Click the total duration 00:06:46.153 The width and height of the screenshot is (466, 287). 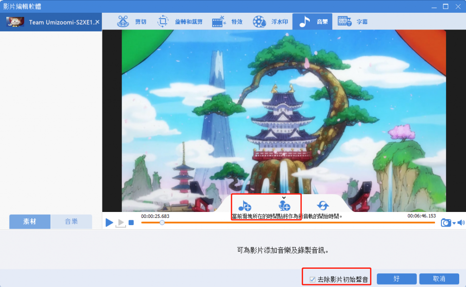point(421,216)
